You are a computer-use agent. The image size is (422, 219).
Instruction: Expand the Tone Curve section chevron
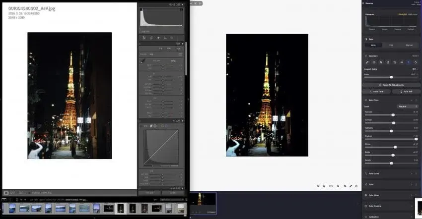click(412, 173)
